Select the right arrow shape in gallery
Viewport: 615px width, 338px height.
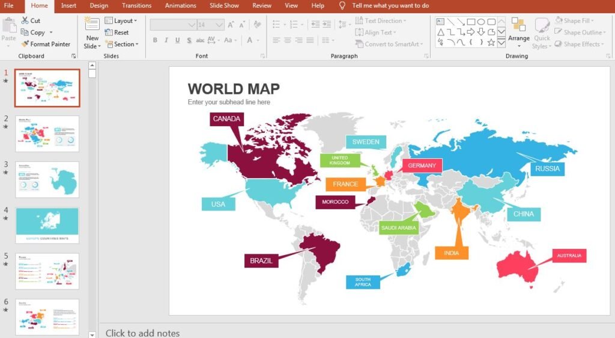[x=471, y=32]
